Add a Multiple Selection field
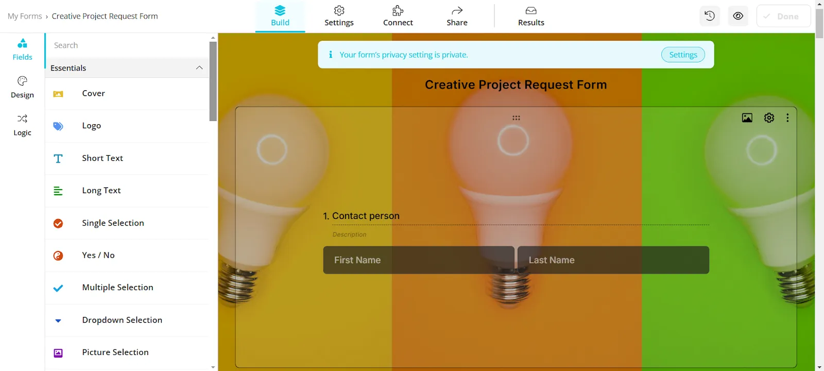This screenshot has height=371, width=824. pos(127,288)
